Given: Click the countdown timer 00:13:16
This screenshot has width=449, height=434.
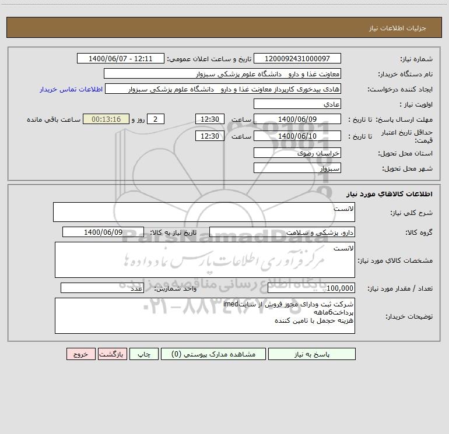Looking at the screenshot, I should (106, 119).
